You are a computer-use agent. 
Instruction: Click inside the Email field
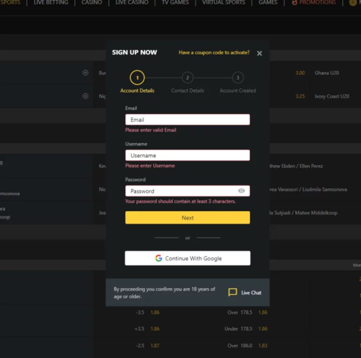point(187,120)
